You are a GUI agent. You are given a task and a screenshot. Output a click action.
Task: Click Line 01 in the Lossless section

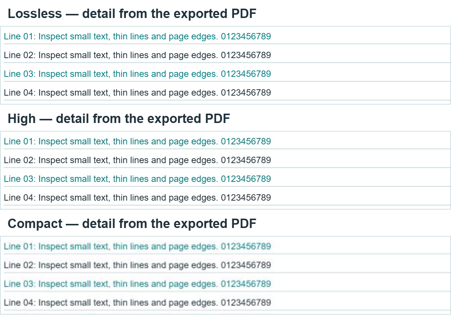(137, 36)
